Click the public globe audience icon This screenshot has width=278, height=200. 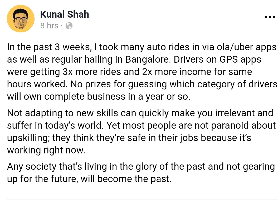69,26
